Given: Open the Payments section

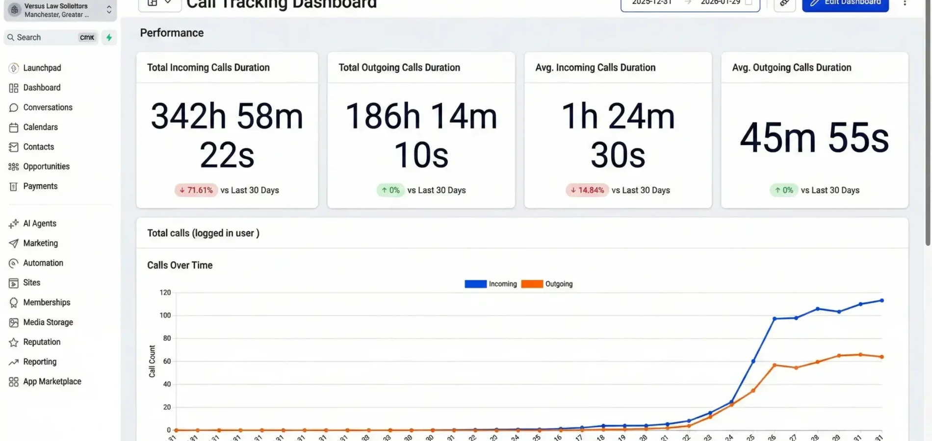Looking at the screenshot, I should coord(41,186).
